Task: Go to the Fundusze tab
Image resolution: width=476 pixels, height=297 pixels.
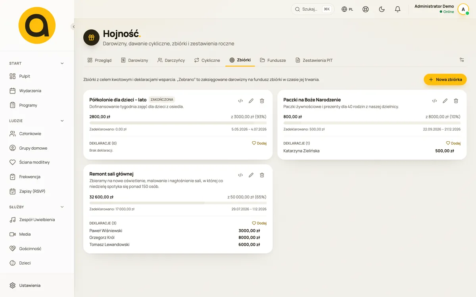Action: coord(273,60)
